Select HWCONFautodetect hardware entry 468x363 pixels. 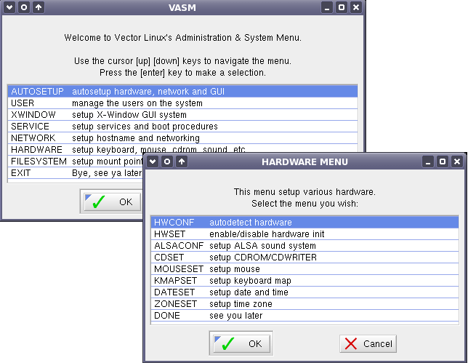click(304, 223)
